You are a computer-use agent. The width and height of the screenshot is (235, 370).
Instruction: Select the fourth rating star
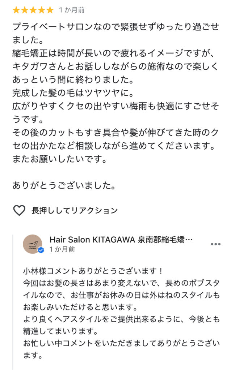click(42, 10)
